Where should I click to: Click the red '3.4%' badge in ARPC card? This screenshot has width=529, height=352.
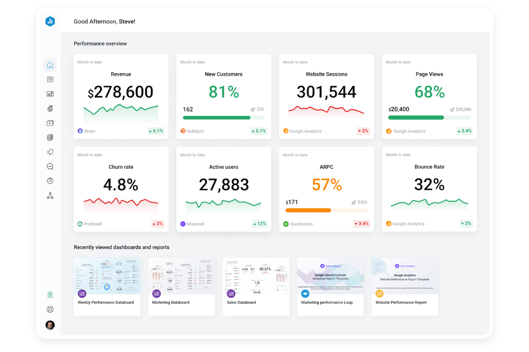tap(361, 224)
